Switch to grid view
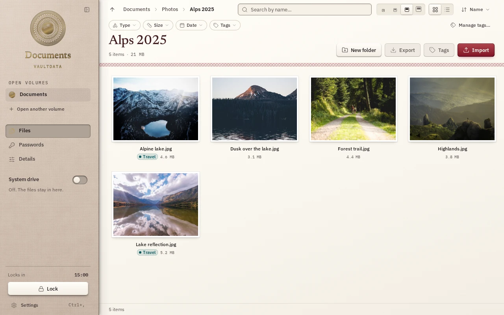 (x=435, y=9)
